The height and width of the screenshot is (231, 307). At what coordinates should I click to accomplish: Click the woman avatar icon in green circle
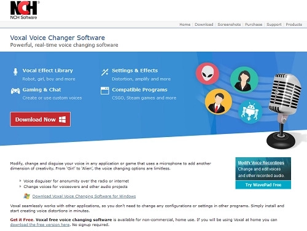pyautogui.click(x=244, y=80)
